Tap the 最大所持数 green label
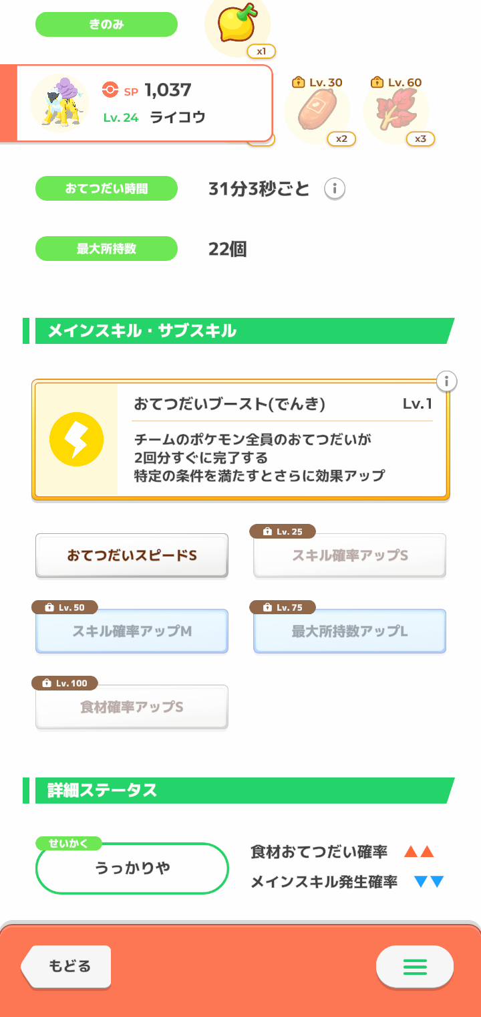 [106, 249]
